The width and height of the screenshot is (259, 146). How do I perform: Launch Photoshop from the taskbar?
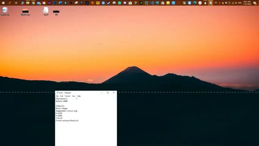coord(55,3)
